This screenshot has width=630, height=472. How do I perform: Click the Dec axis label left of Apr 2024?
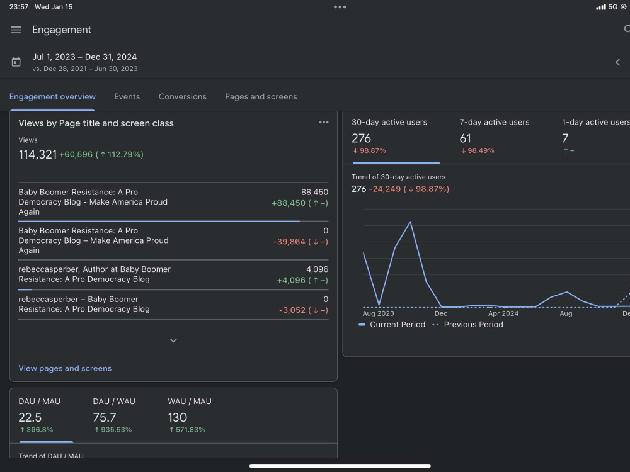[x=441, y=313]
